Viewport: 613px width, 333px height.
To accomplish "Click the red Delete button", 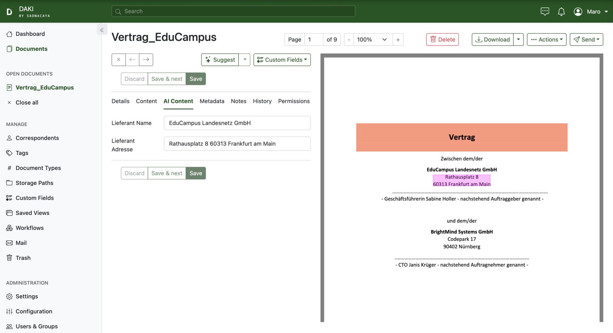I will click(x=443, y=39).
